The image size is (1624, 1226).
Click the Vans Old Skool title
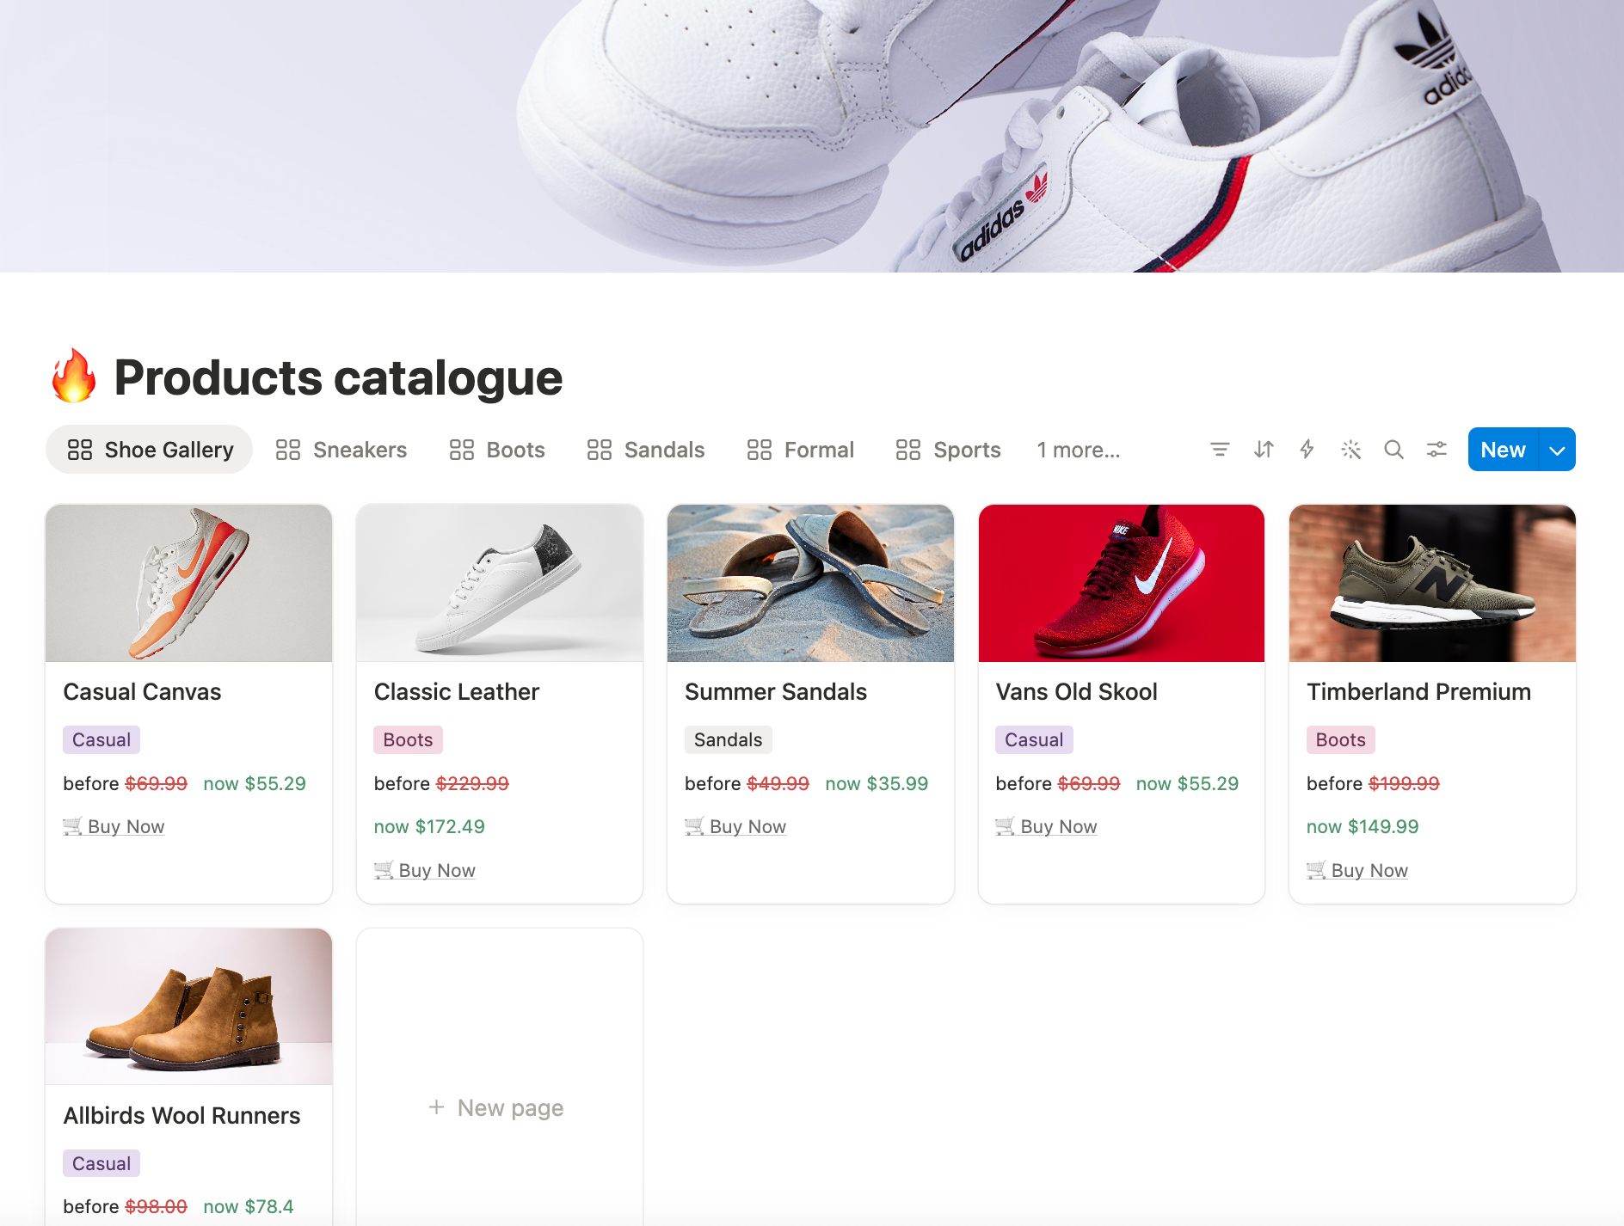tap(1076, 692)
